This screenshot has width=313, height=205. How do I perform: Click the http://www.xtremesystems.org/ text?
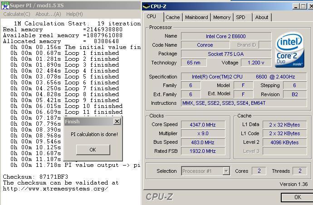tap(56, 189)
